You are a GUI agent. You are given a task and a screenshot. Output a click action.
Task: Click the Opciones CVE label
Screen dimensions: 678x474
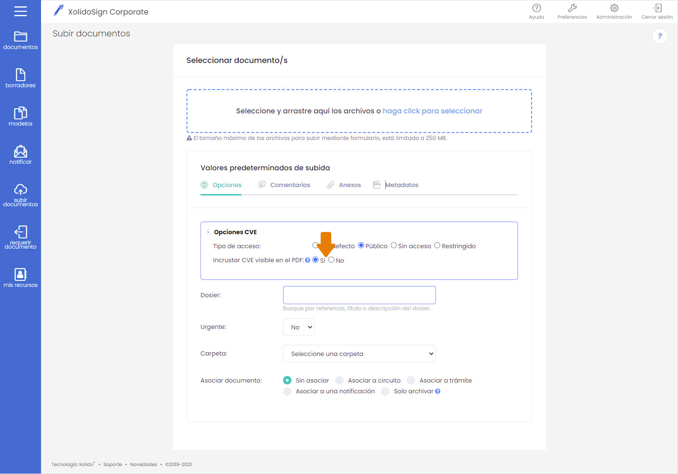pyautogui.click(x=235, y=232)
